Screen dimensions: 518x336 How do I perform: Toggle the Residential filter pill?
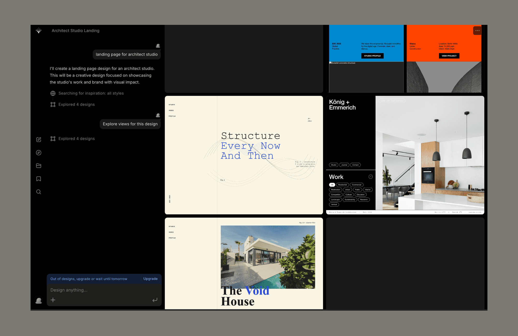[342, 185]
